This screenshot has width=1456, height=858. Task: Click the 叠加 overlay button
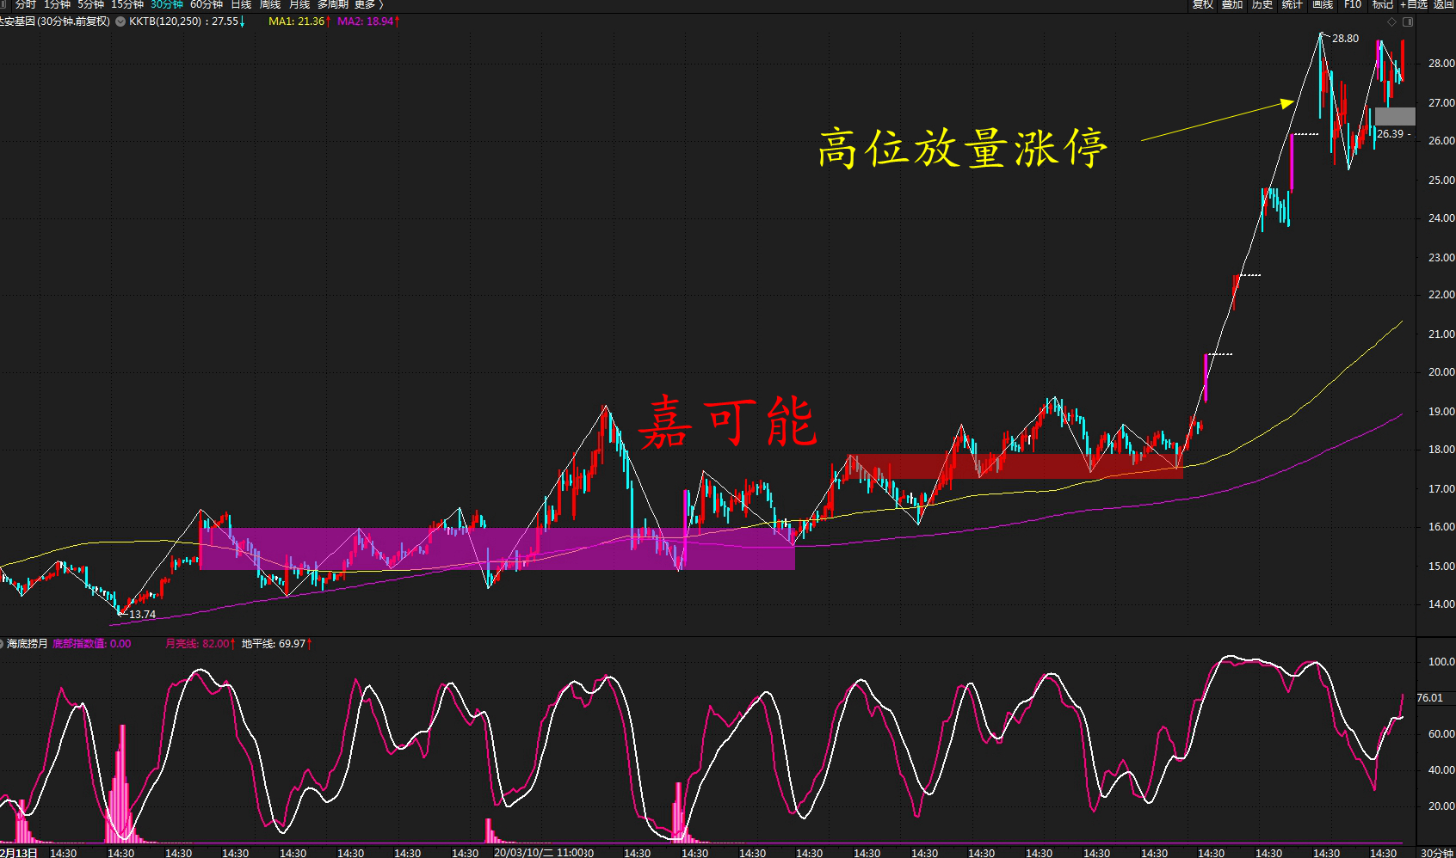(x=1232, y=4)
